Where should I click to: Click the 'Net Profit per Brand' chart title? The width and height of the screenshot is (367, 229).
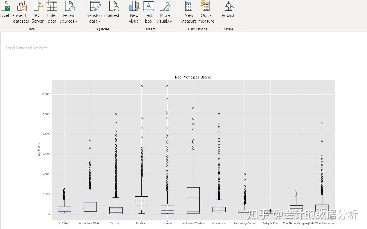click(x=193, y=77)
